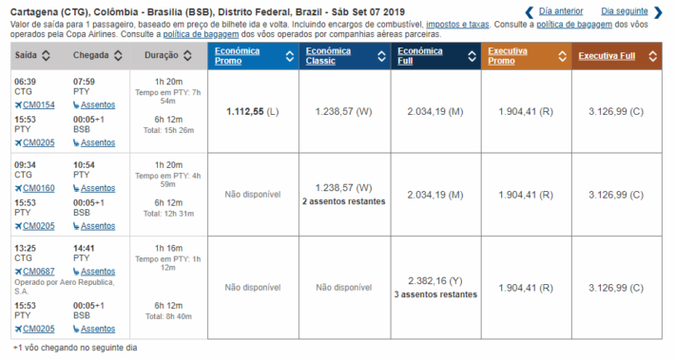Open CM0205 link in the 06:39 itinerary
This screenshot has width=675, height=359.
point(39,142)
